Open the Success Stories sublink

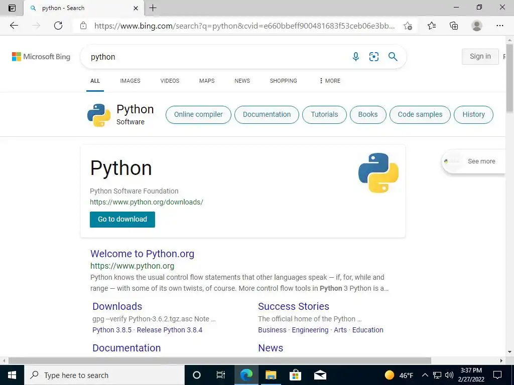click(x=294, y=306)
